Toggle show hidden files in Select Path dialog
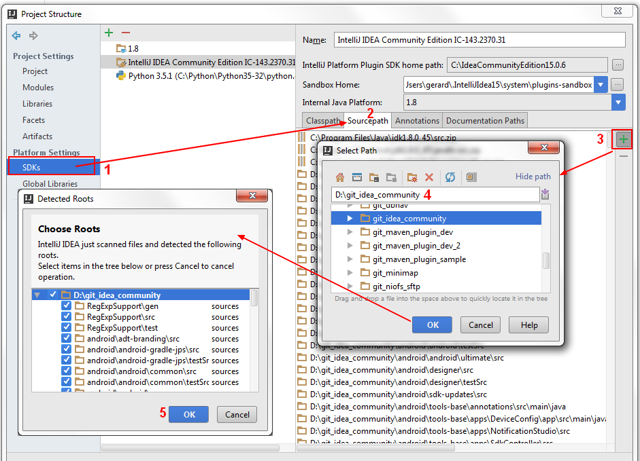Screen dimensions: 640x461 coord(471,177)
